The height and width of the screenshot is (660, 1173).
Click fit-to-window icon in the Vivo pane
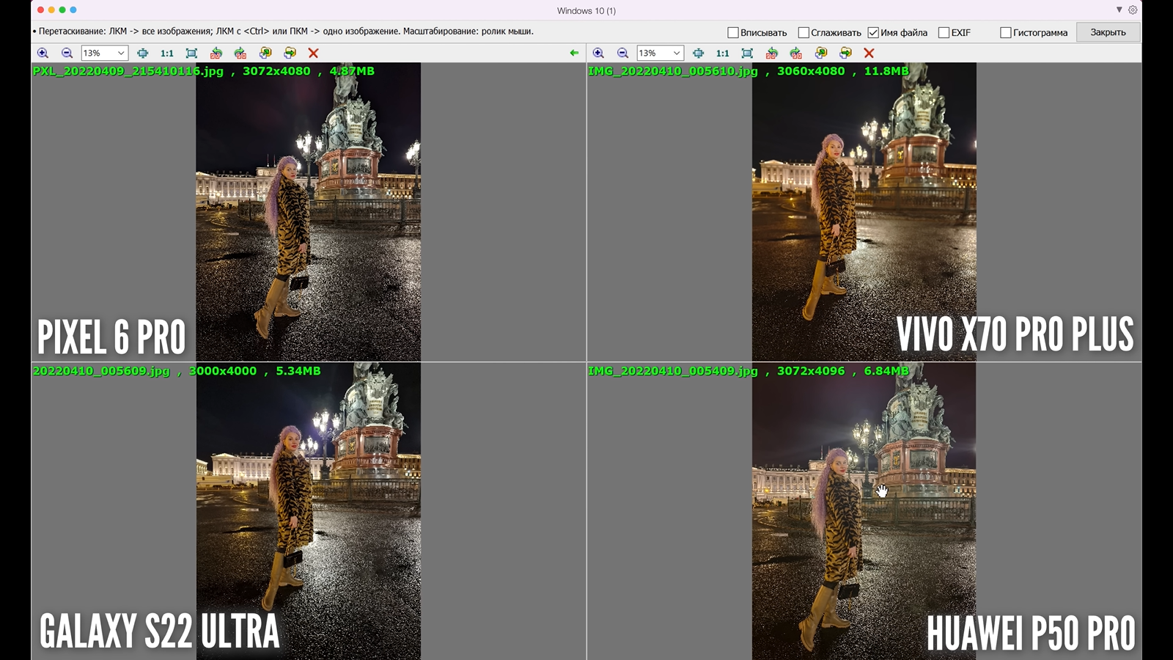click(x=747, y=53)
